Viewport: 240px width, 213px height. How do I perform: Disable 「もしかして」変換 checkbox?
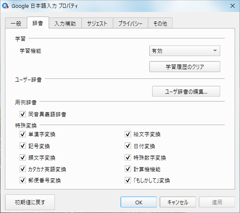[x=128, y=180]
